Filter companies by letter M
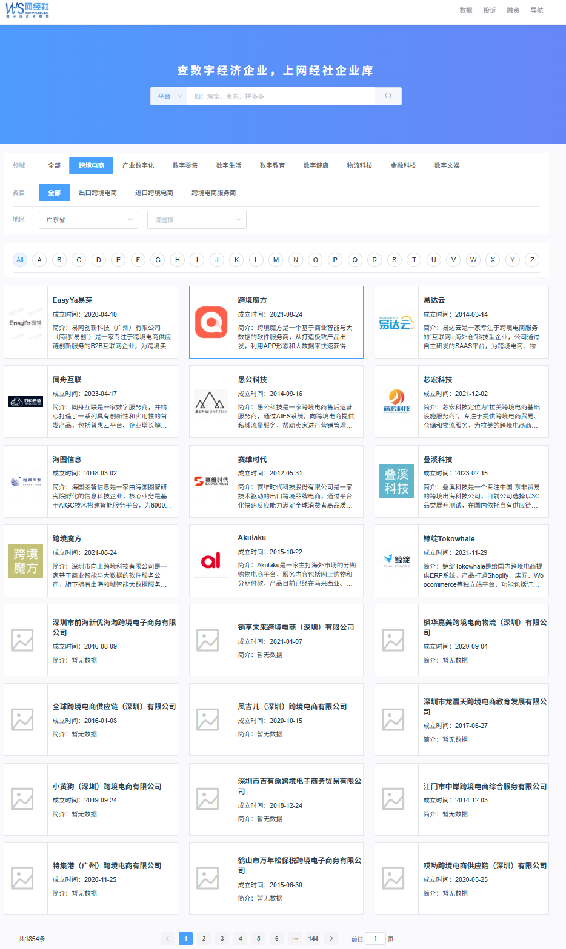Viewport: 566px width, 949px height. [276, 260]
